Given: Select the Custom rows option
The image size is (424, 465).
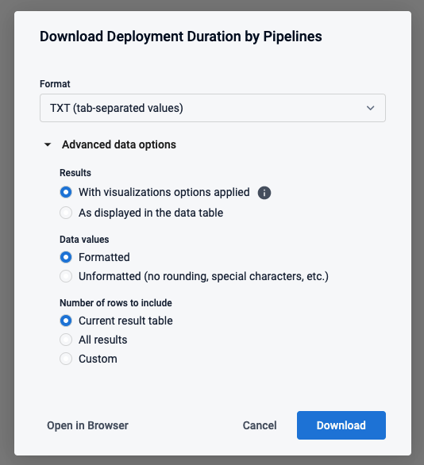Looking at the screenshot, I should pos(66,359).
